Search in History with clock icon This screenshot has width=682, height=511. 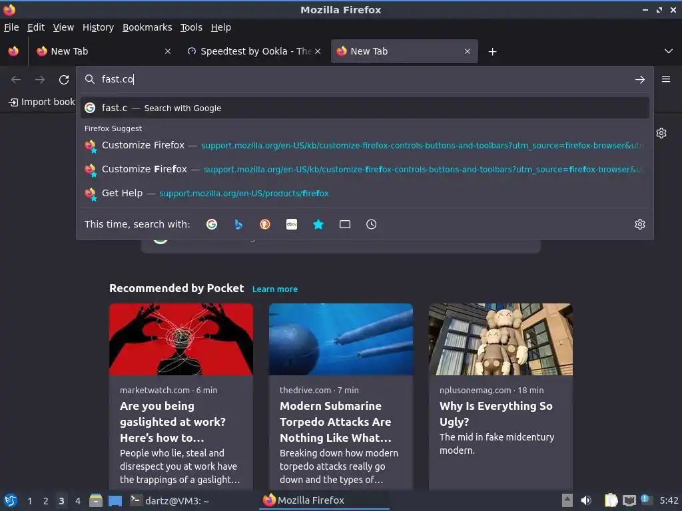(372, 224)
